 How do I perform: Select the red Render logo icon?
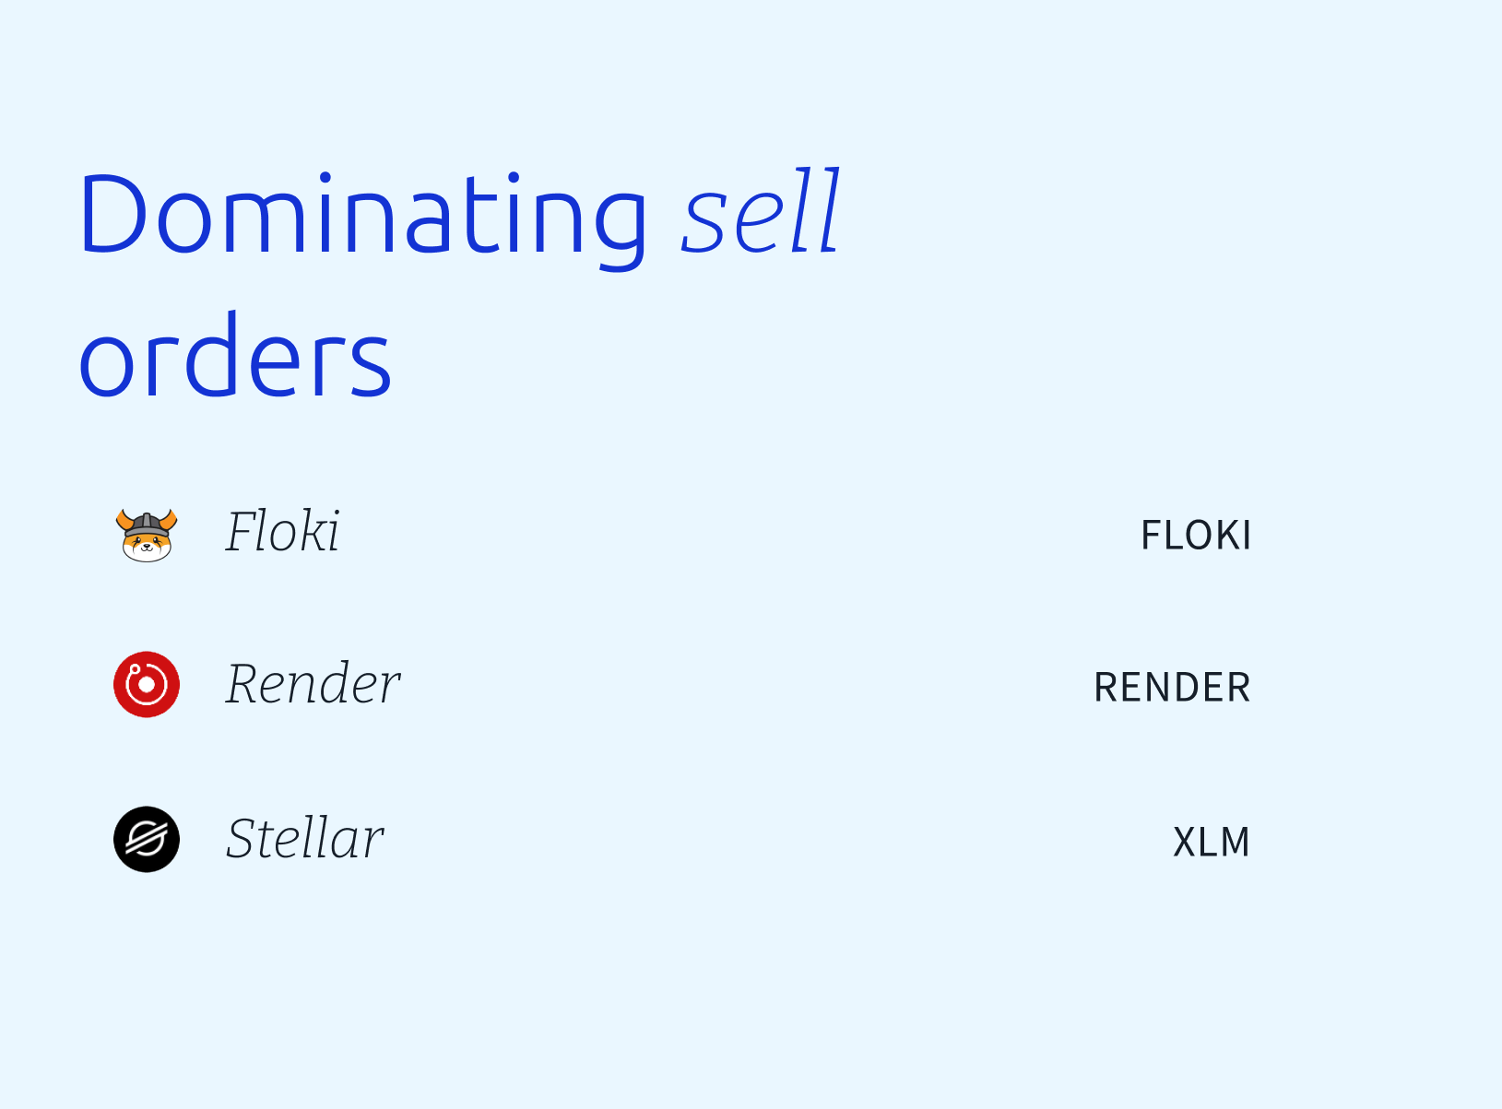click(147, 685)
